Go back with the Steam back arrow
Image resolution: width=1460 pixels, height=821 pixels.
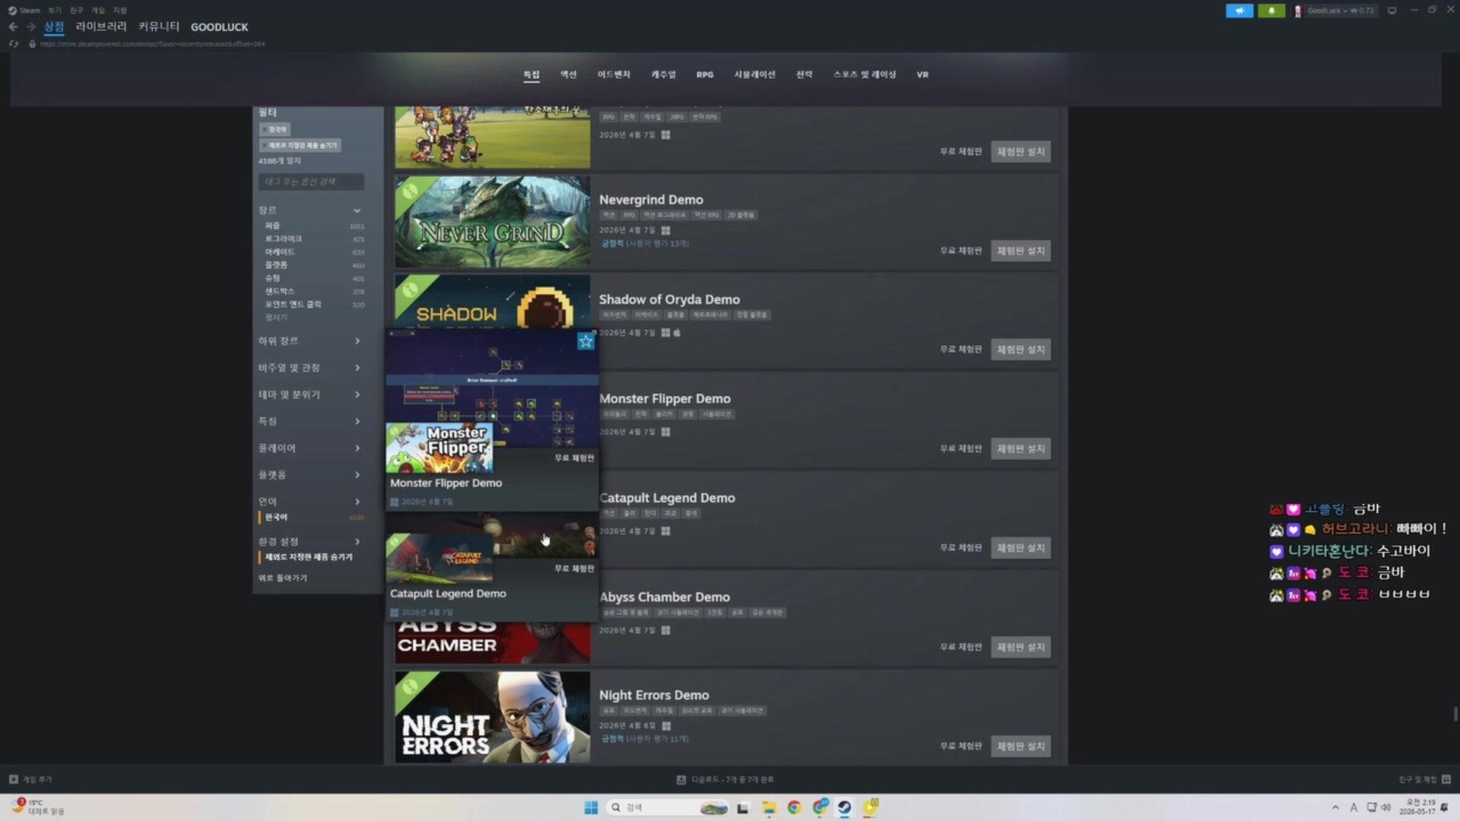point(13,27)
